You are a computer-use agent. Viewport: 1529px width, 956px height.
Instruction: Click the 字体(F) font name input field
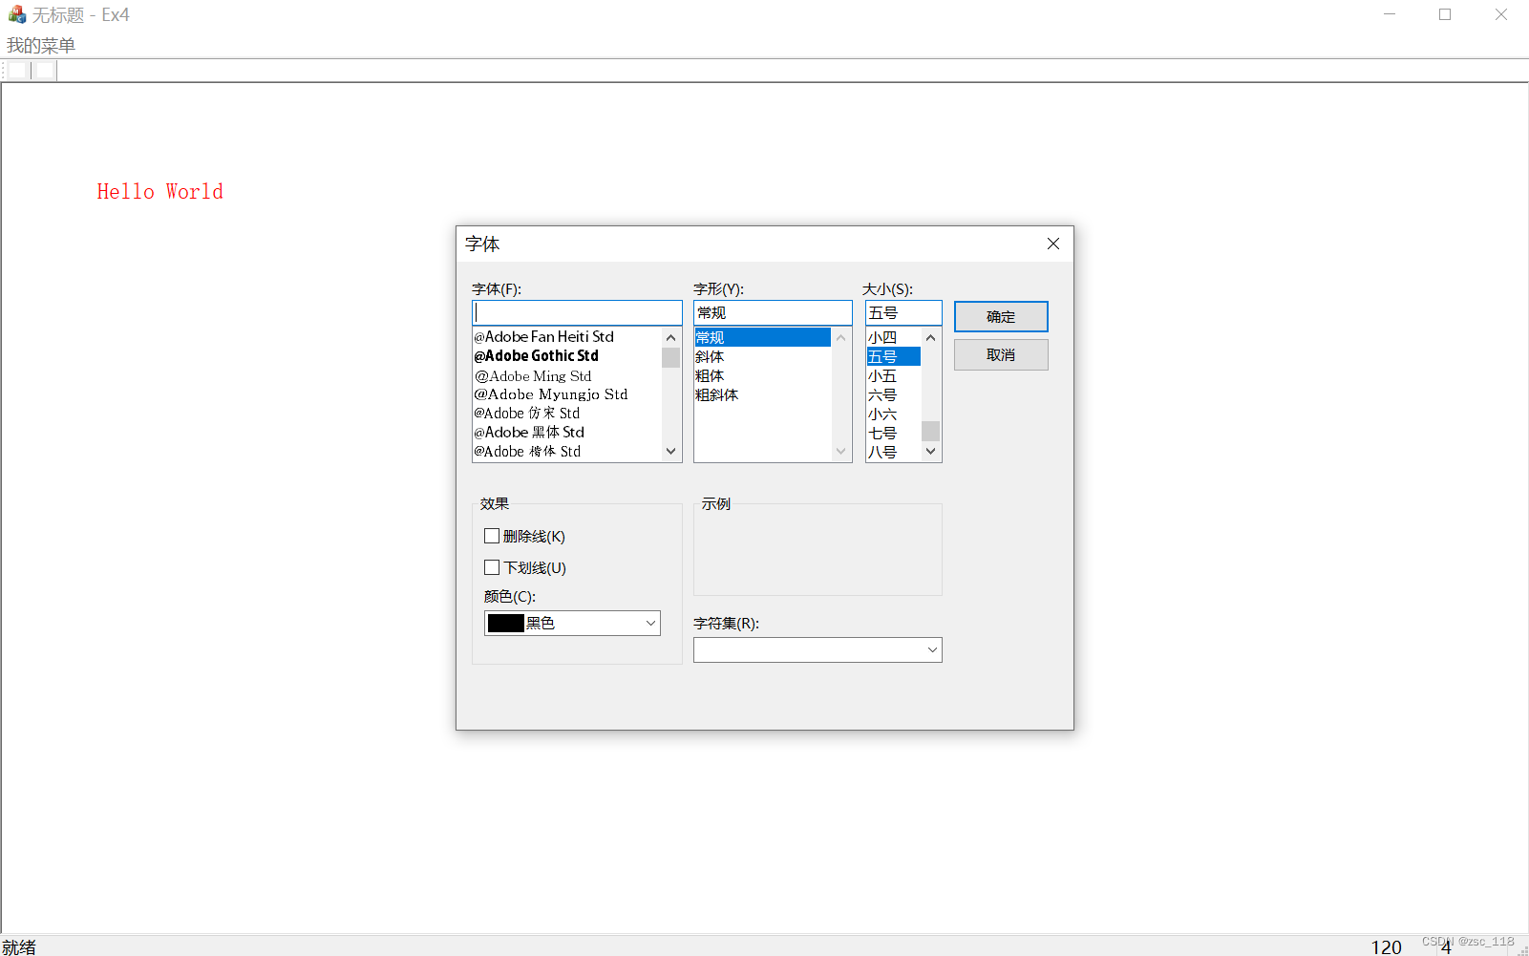[x=577, y=313]
